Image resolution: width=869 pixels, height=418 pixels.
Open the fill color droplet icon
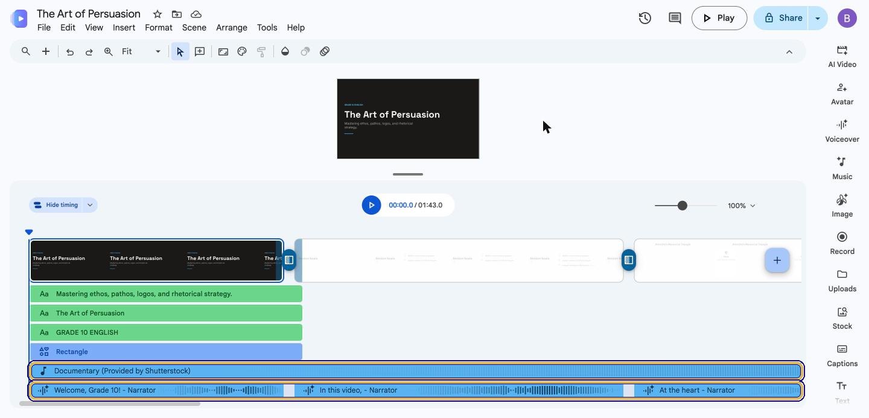(x=285, y=52)
